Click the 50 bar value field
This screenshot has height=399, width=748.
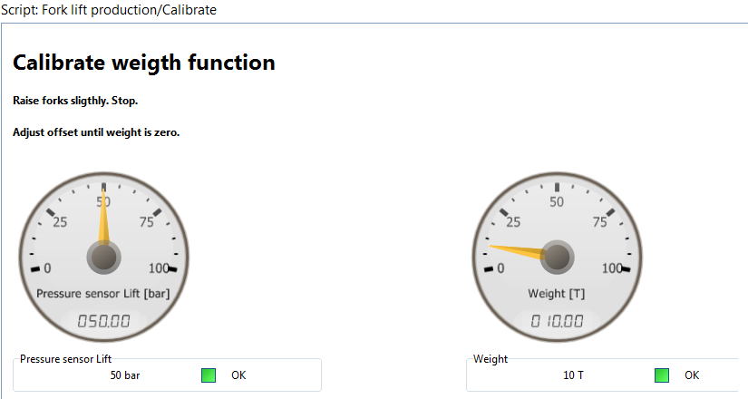point(125,375)
